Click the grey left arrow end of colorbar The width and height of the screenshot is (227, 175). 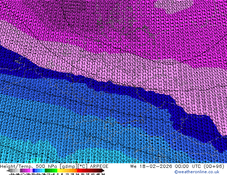pyautogui.click(x=8, y=170)
